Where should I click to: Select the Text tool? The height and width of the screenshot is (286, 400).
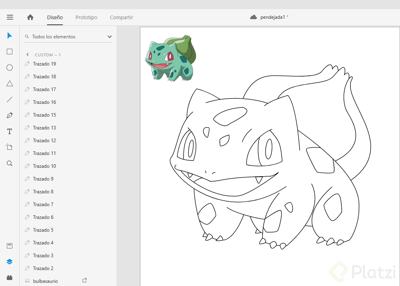pyautogui.click(x=10, y=131)
